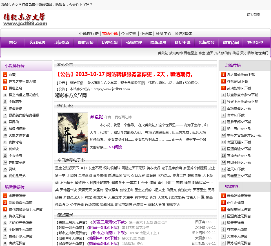Switch language via 简体/繁体
The width and height of the screenshot is (271, 246).
tap(183, 33)
